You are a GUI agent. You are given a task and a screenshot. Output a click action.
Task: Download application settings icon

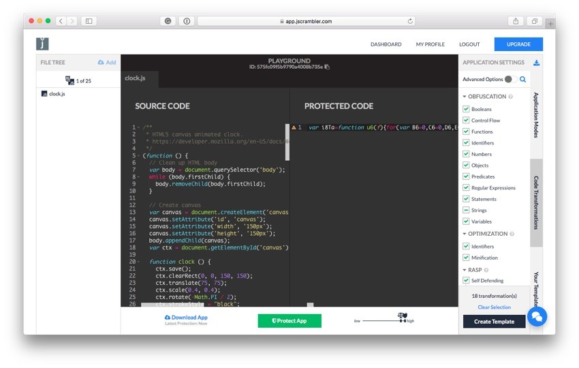pos(537,63)
